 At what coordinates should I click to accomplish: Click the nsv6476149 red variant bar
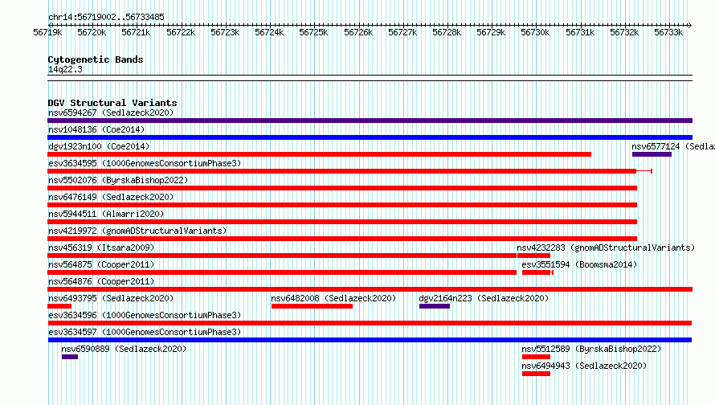pos(342,205)
